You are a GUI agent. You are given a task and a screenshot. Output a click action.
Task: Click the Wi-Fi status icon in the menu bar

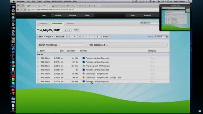[x=150, y=1]
